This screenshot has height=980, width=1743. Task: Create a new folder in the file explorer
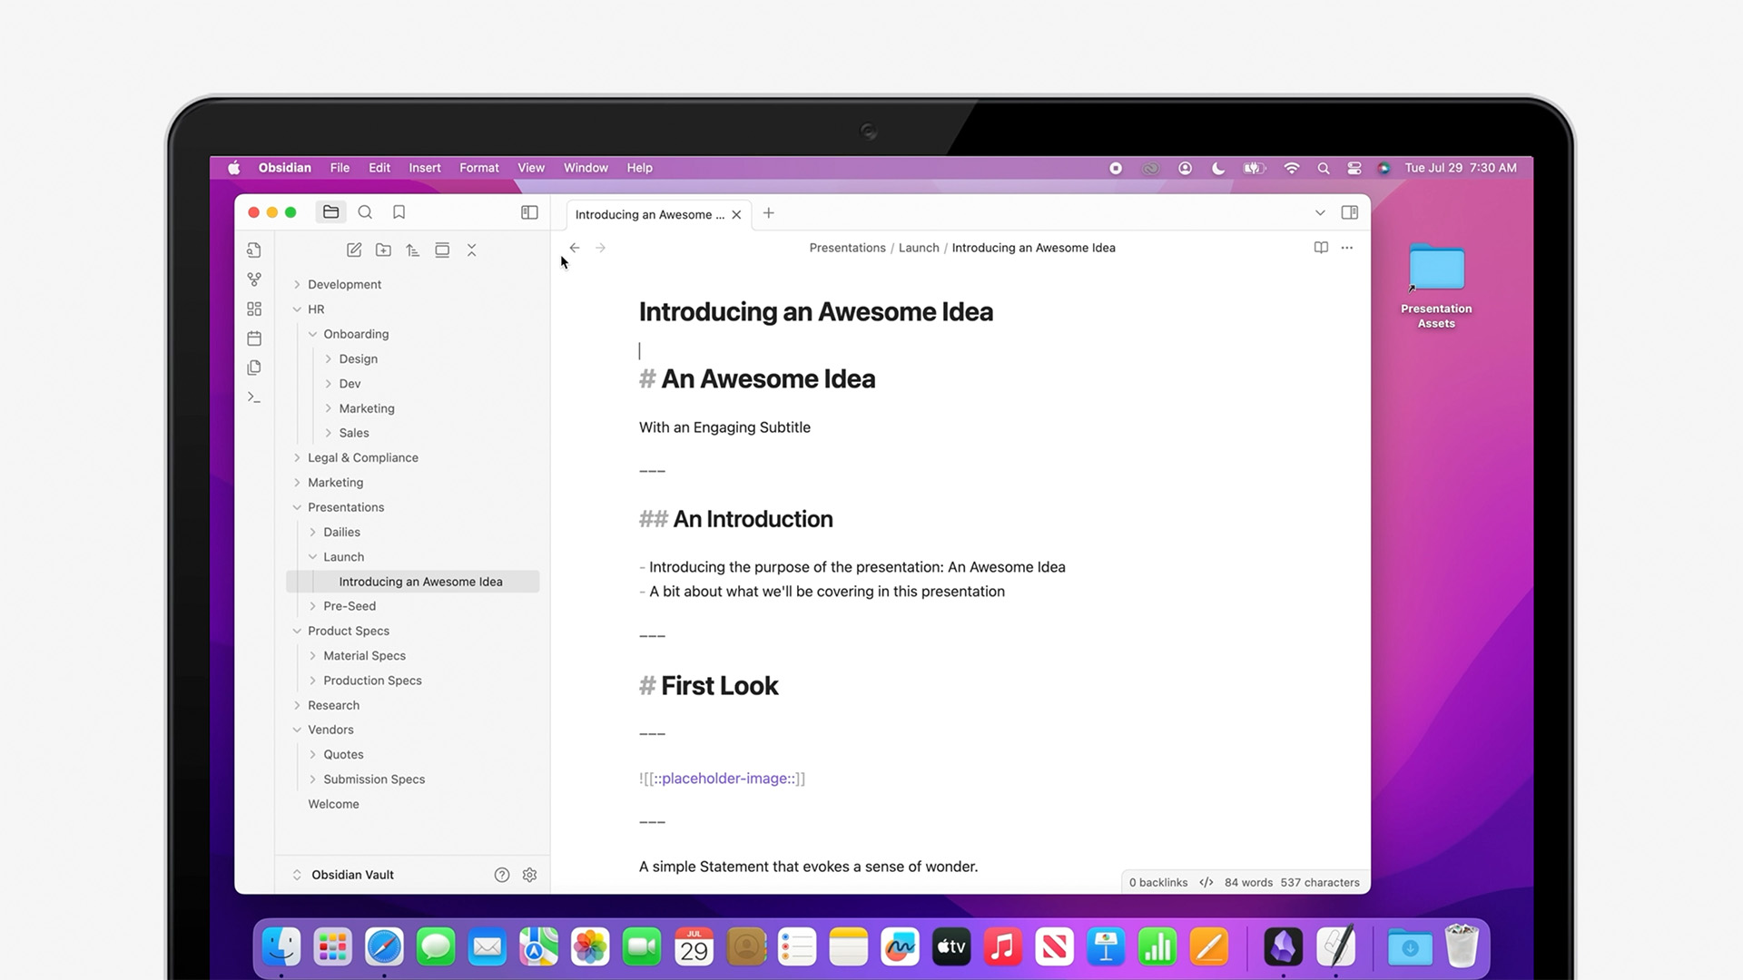pos(383,250)
